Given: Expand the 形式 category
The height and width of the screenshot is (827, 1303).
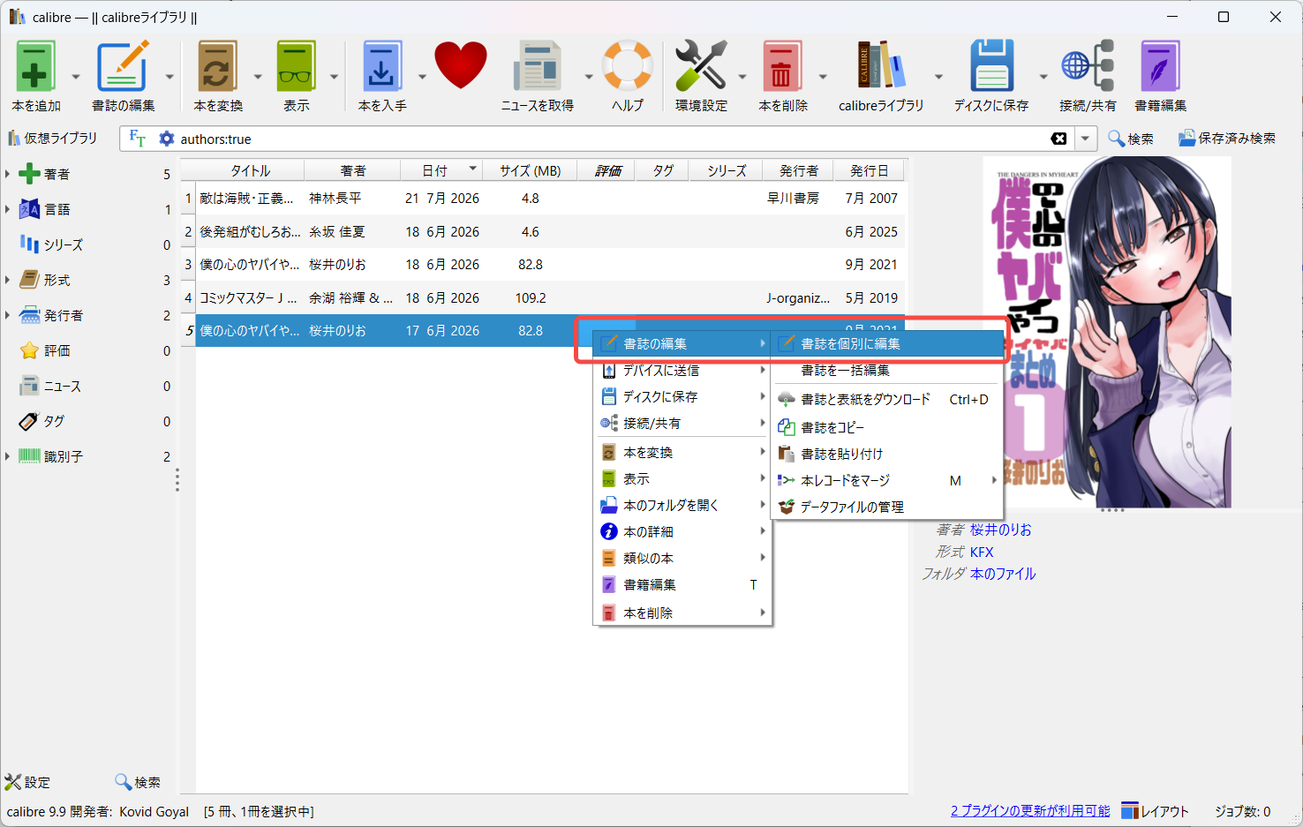Looking at the screenshot, I should (x=8, y=280).
